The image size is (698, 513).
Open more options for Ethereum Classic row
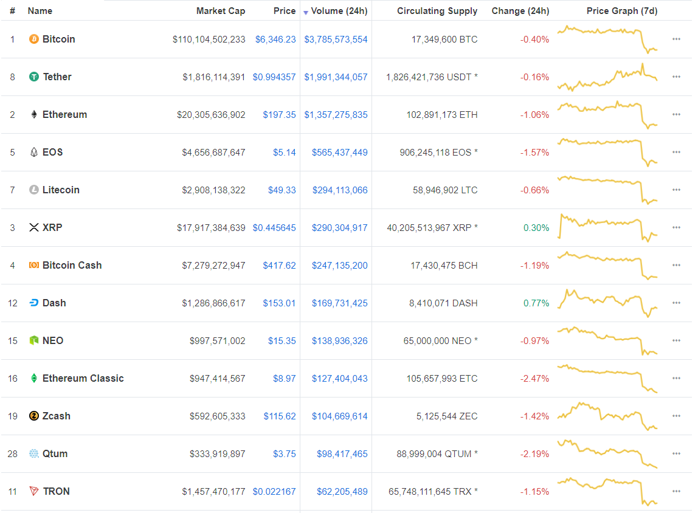pos(676,378)
